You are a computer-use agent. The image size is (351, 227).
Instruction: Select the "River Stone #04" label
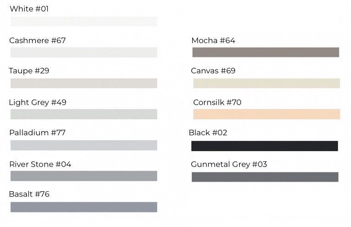pyautogui.click(x=40, y=164)
